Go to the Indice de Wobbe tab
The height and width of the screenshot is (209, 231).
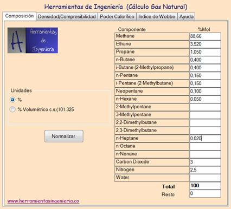pos(157,17)
